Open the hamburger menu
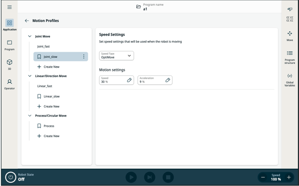 [9, 7]
